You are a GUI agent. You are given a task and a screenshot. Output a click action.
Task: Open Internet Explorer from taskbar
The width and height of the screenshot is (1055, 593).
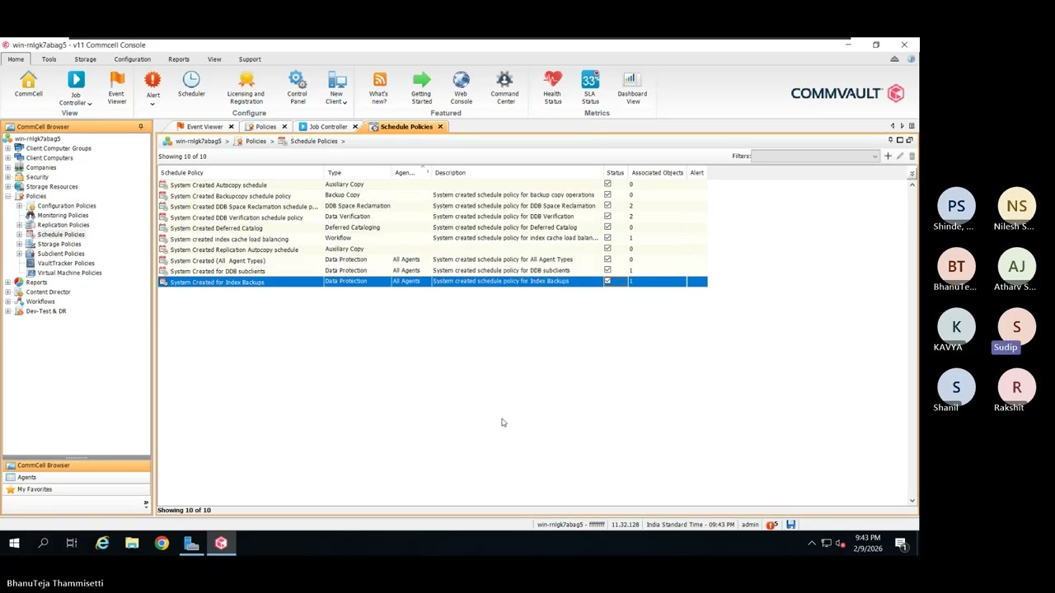(x=102, y=543)
